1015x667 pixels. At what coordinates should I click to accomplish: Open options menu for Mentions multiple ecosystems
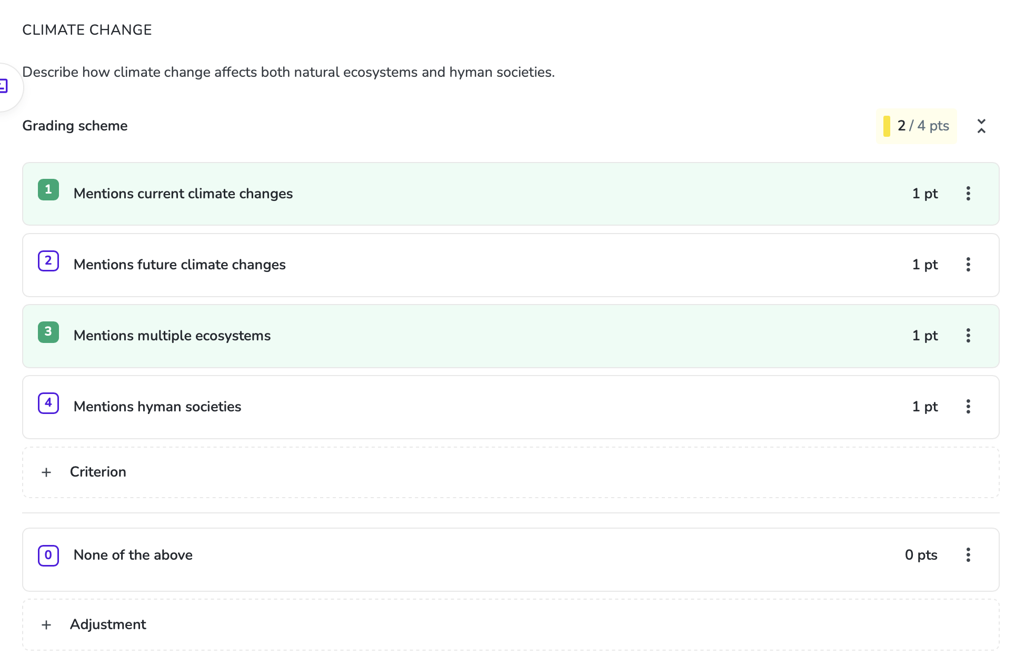968,336
